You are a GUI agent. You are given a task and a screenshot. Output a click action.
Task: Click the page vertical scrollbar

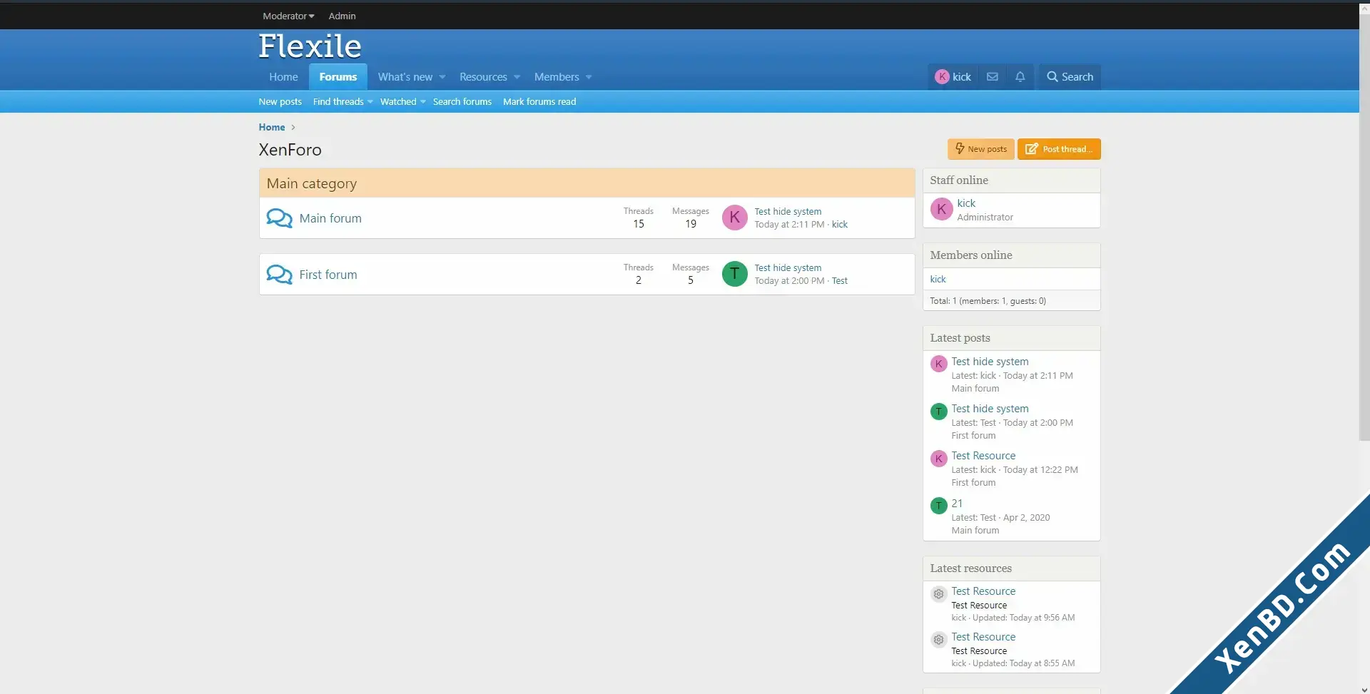pyautogui.click(x=1364, y=227)
